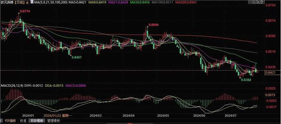This screenshot has width=281, height=124.
Task: Click the 0.8382 low price marker
Action: pyautogui.click(x=246, y=80)
